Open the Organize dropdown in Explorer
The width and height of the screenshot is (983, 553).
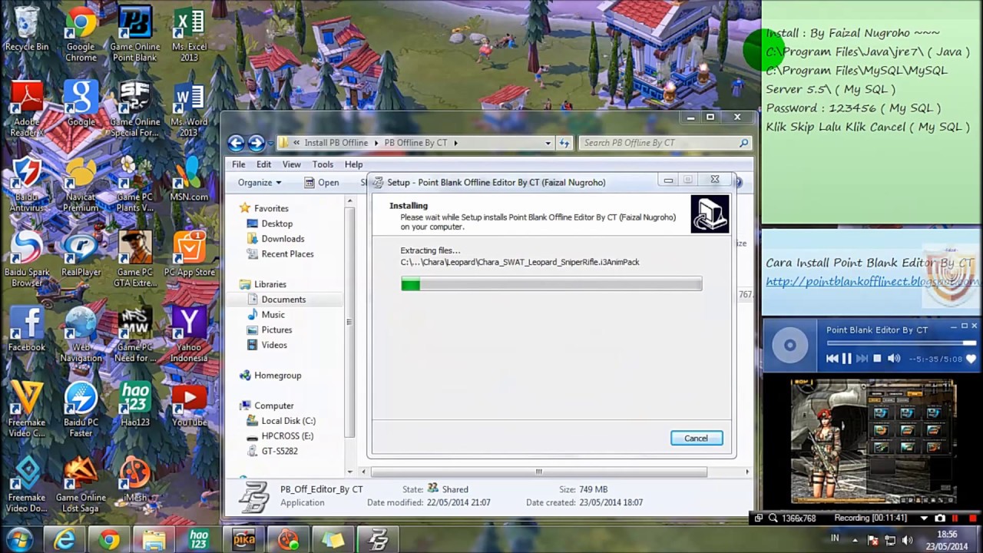(x=260, y=182)
